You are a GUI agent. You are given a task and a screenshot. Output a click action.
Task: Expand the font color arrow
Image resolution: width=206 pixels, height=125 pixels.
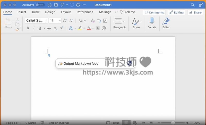coord(93,28)
